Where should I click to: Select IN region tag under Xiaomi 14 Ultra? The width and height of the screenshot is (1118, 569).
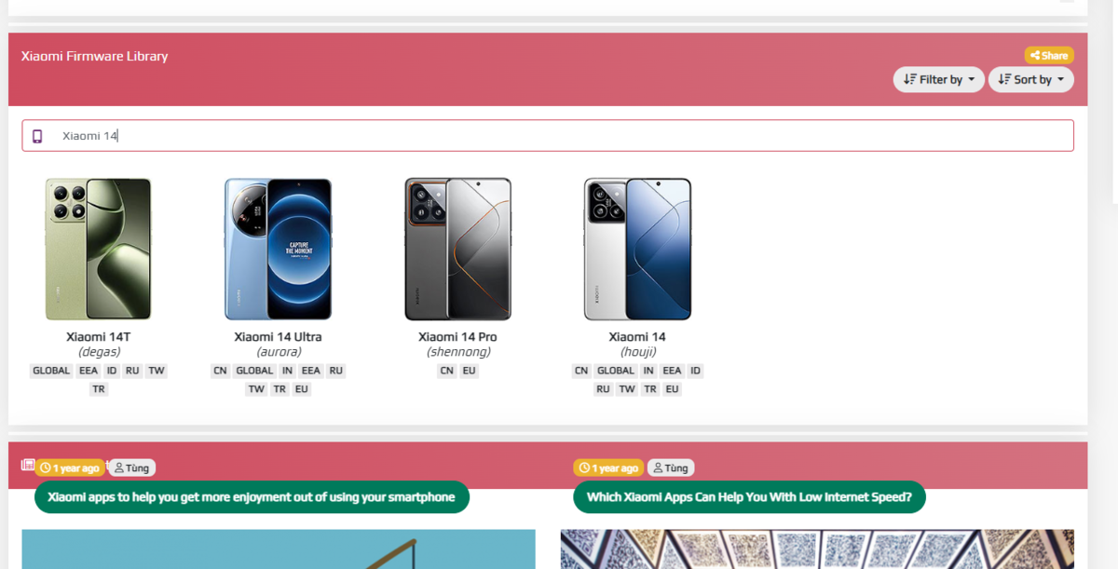point(287,371)
